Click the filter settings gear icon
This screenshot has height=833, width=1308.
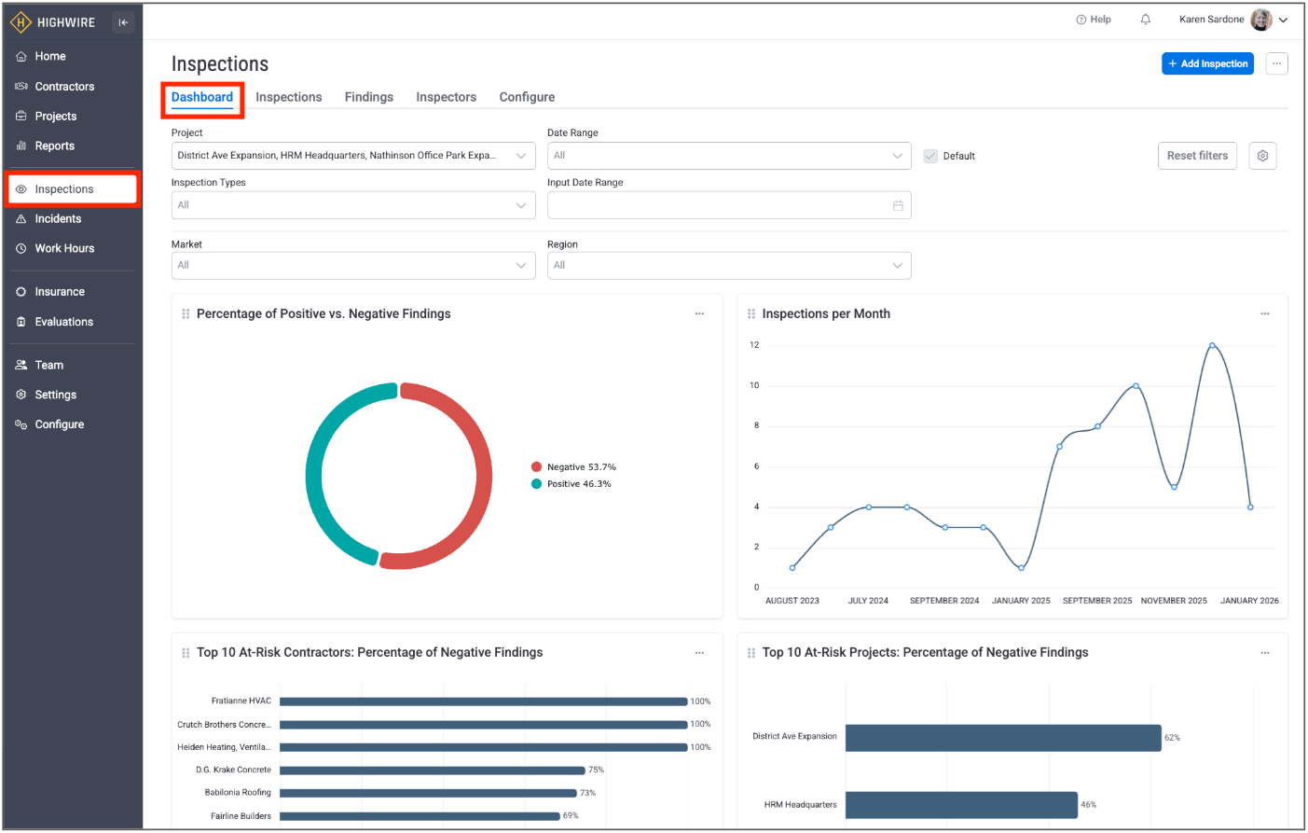point(1262,156)
